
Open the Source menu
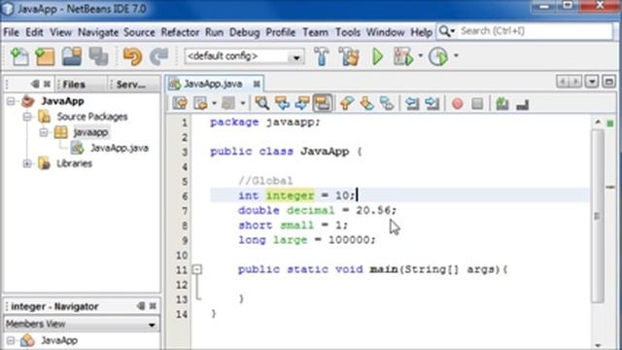click(x=139, y=32)
